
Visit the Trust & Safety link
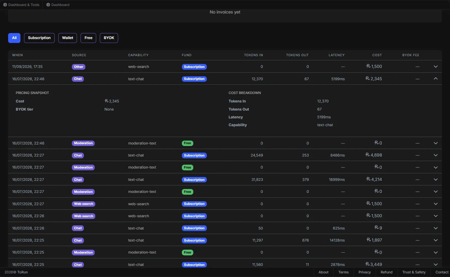click(x=414, y=272)
